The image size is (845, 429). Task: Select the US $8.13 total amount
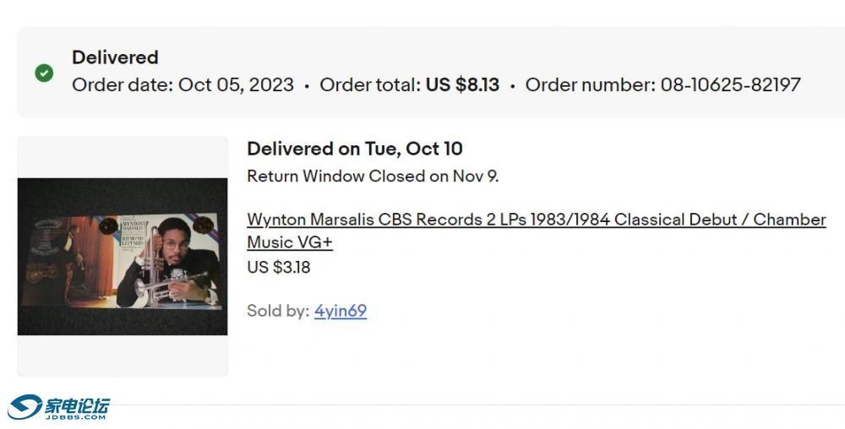462,84
